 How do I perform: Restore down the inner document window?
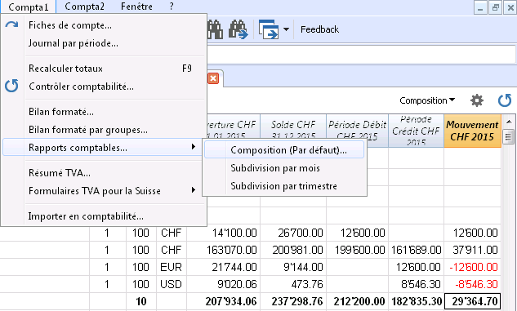pyautogui.click(x=495, y=7)
